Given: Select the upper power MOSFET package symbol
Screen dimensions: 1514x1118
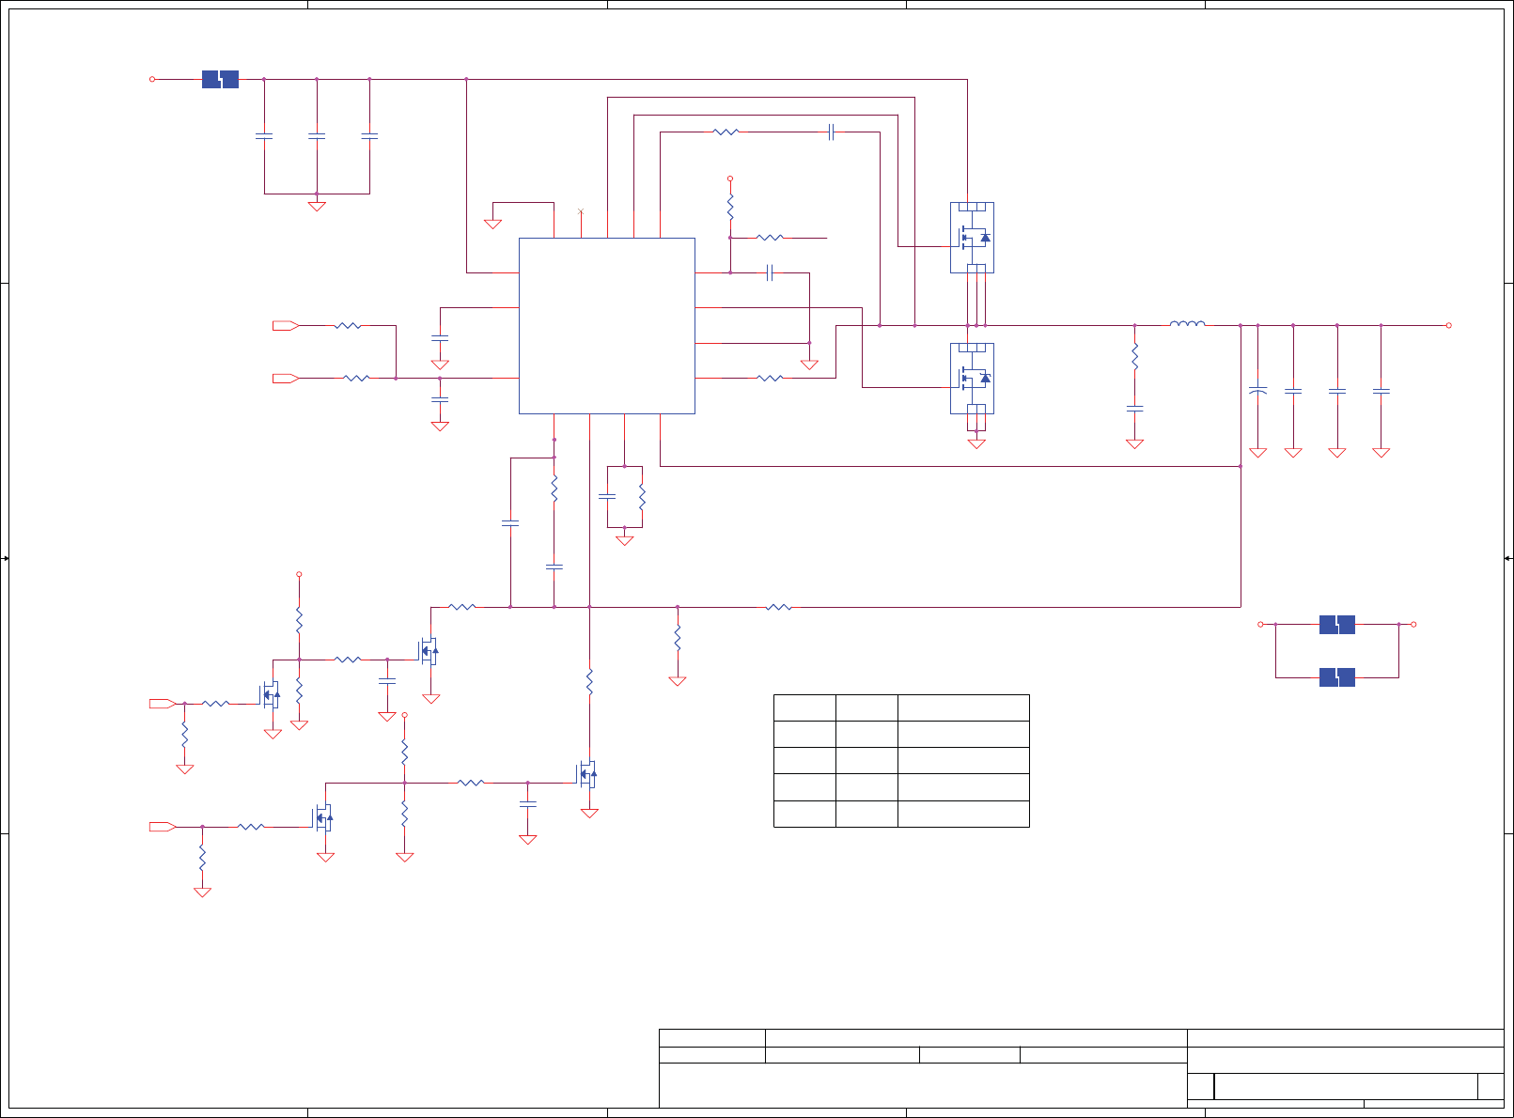Looking at the screenshot, I should point(972,238).
